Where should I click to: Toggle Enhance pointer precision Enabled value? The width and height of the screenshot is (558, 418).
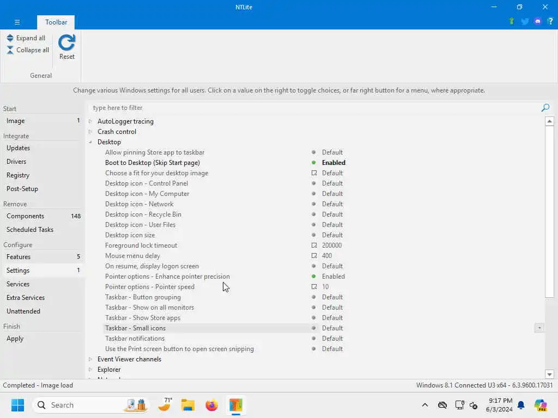click(x=333, y=276)
